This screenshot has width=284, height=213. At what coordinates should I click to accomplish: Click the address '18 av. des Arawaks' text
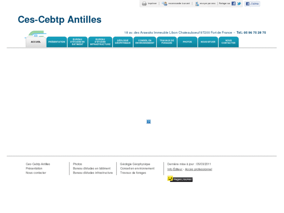tap(139, 32)
